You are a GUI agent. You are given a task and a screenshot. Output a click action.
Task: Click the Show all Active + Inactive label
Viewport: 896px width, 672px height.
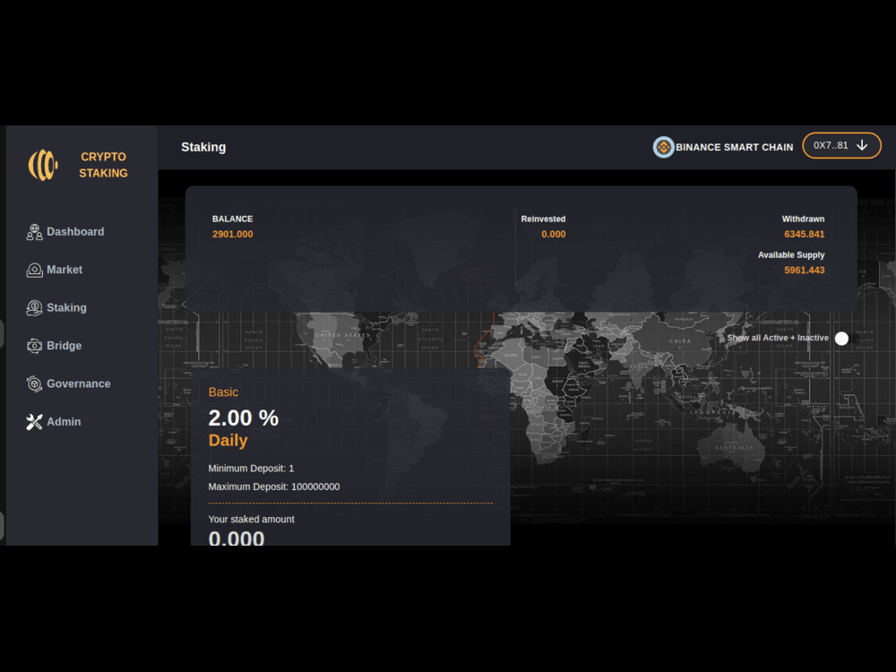point(778,339)
